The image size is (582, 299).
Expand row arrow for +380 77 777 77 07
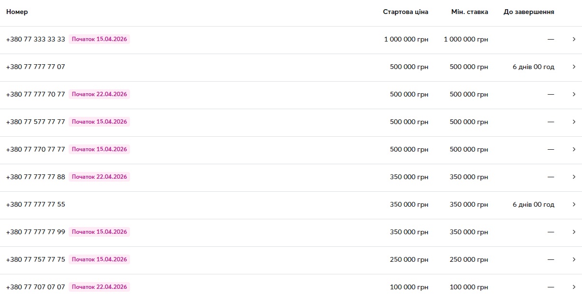click(x=574, y=67)
